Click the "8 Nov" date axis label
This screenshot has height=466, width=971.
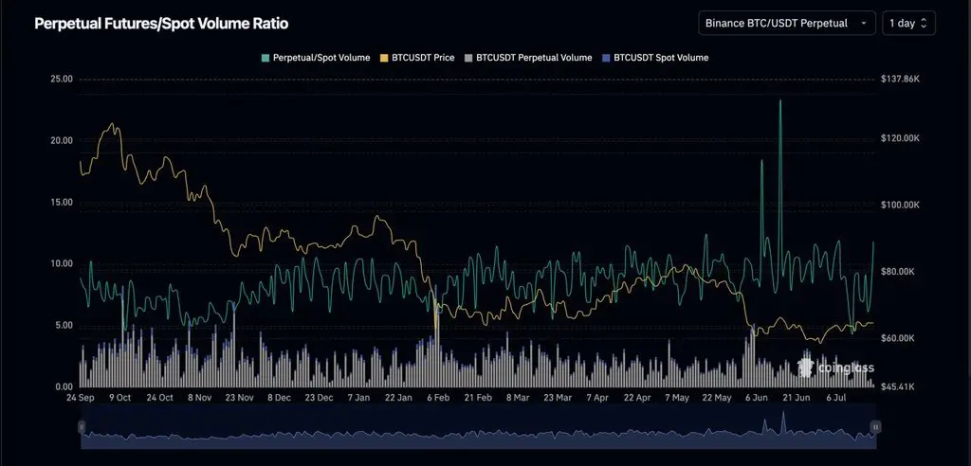pyautogui.click(x=199, y=398)
